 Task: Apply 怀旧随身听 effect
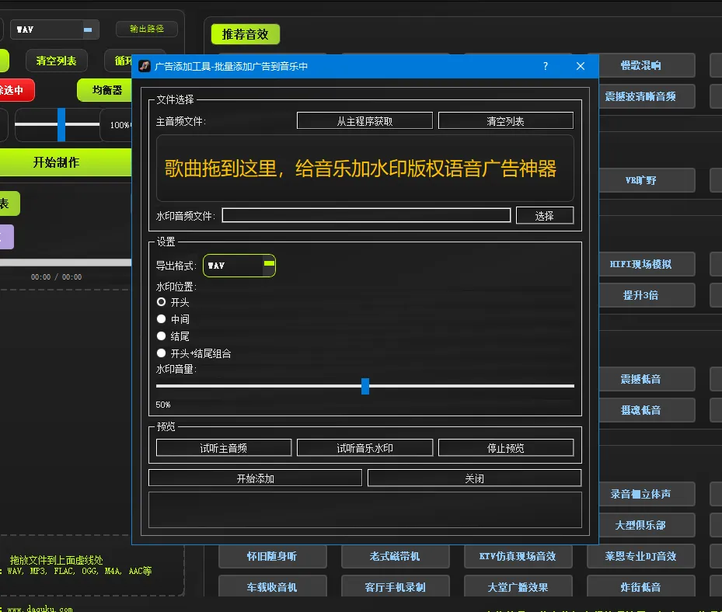point(273,556)
